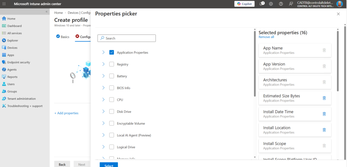The height and width of the screenshot is (167, 347).
Task: Click the + Add properties link
Action: click(66, 113)
